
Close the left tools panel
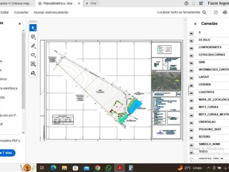pyautogui.click(x=20, y=24)
